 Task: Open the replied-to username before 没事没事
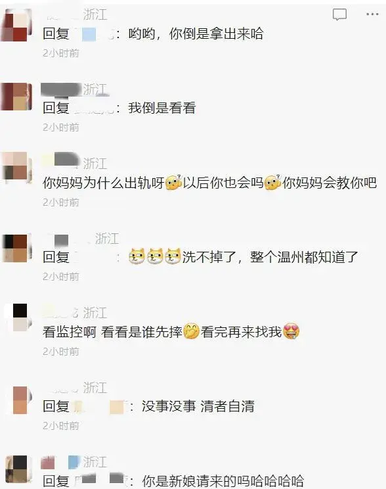pyautogui.click(x=97, y=406)
